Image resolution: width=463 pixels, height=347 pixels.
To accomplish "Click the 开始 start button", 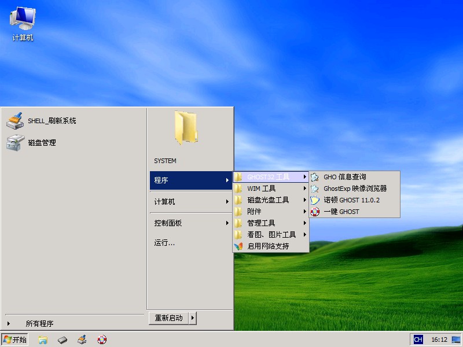I will [15, 339].
